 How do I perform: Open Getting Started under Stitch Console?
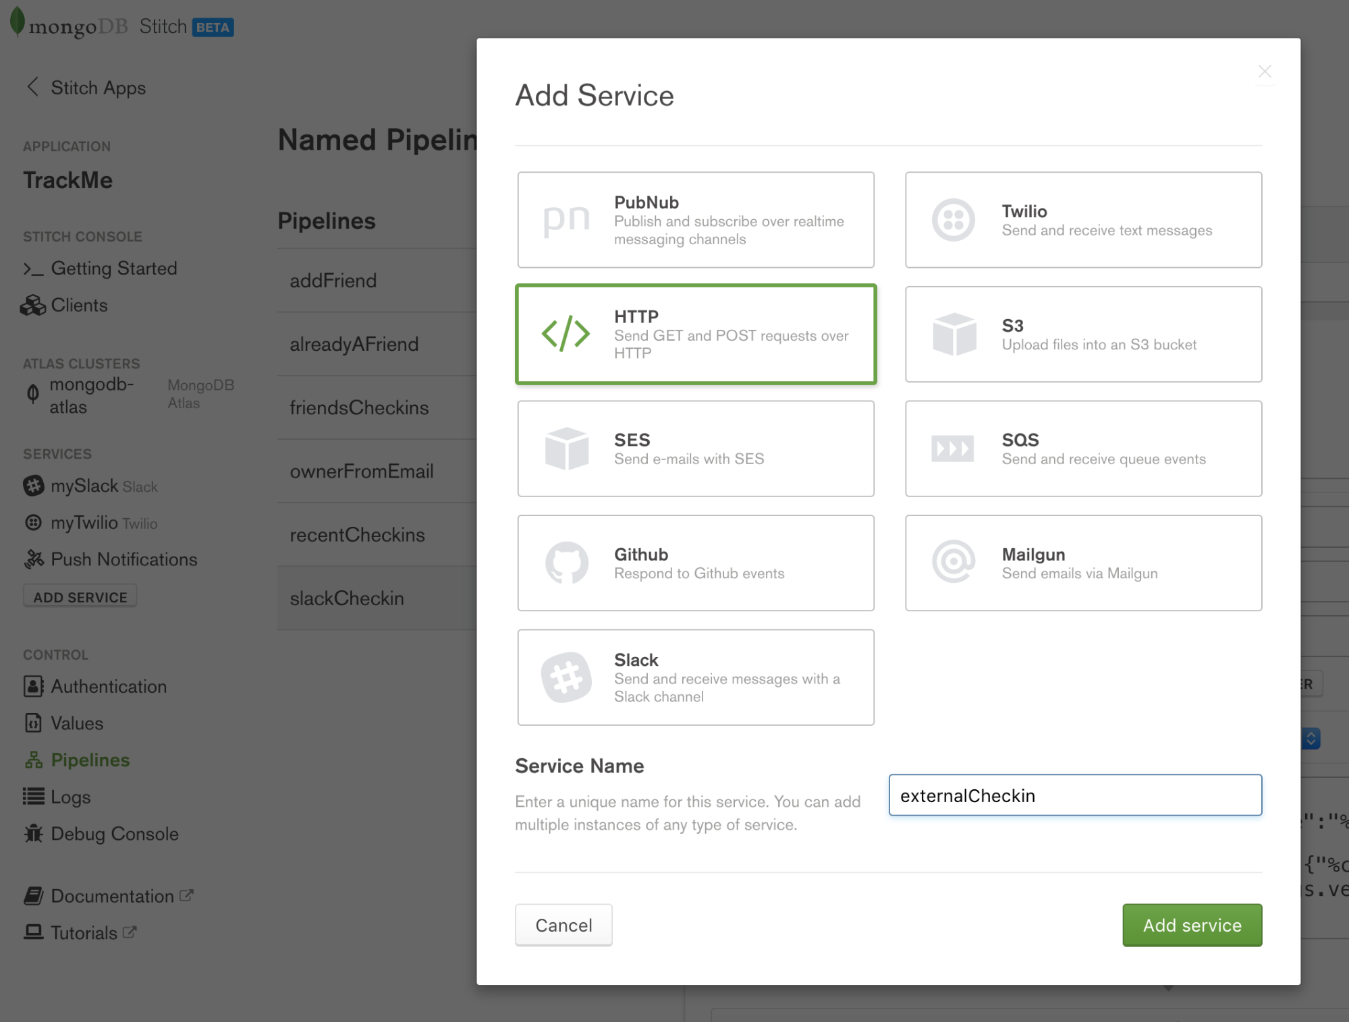coord(113,268)
